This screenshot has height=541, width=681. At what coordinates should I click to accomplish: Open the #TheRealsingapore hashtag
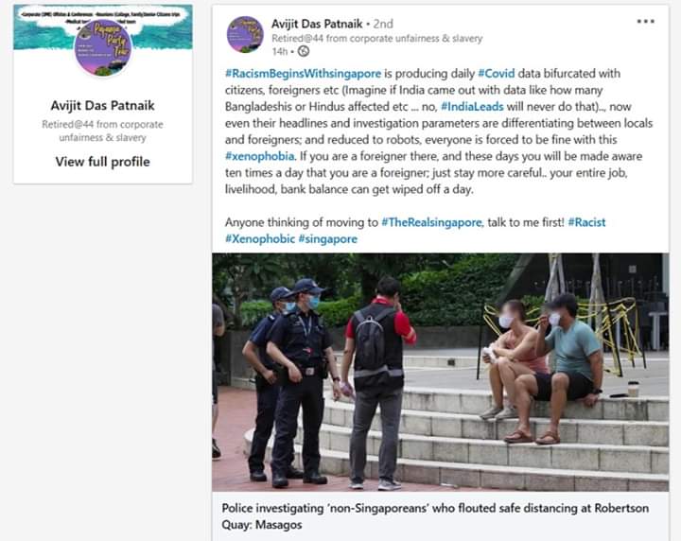point(431,222)
